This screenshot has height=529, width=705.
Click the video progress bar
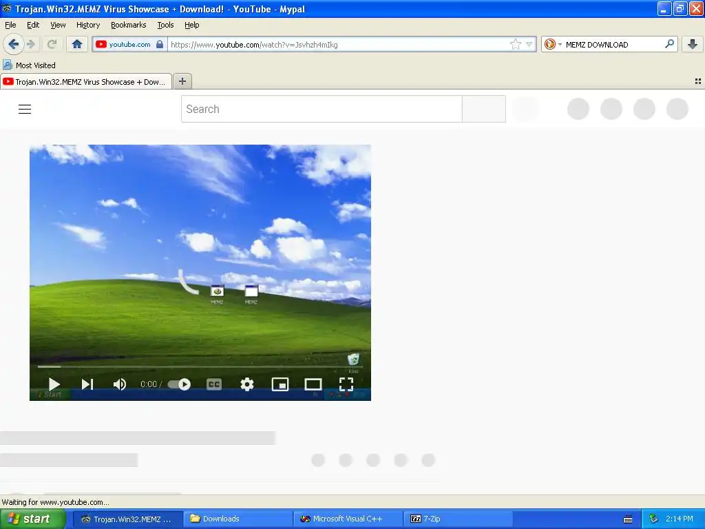coord(200,366)
